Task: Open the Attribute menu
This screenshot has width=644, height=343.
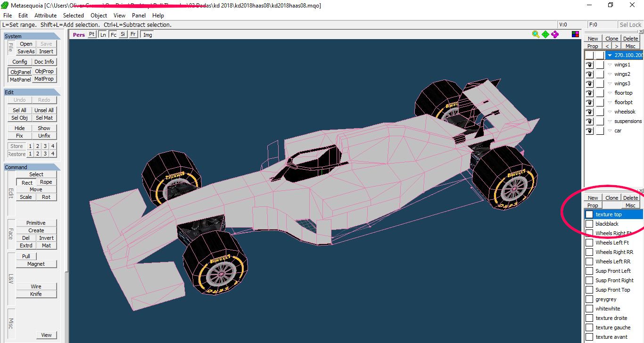Action: 45,16
